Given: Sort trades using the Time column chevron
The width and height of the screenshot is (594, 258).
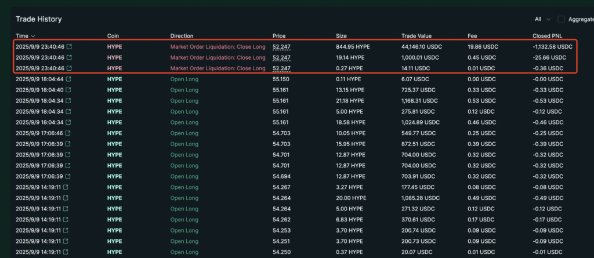Looking at the screenshot, I should [x=33, y=36].
